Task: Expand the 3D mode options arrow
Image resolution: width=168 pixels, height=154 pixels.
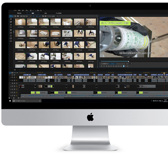Action: pyautogui.click(x=126, y=66)
